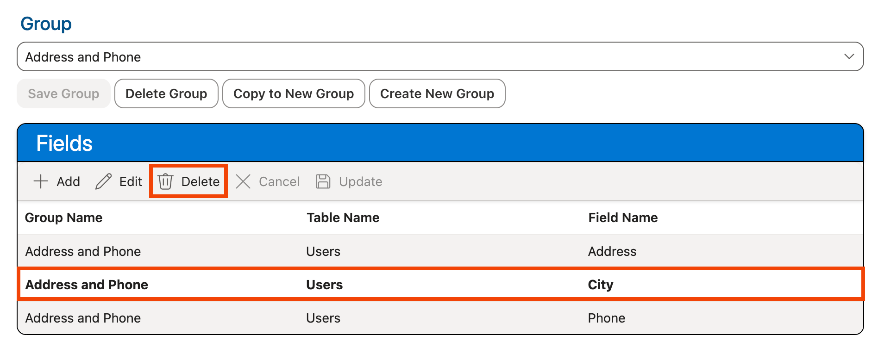The height and width of the screenshot is (348, 878).
Task: Click the Users cell in the Phone row
Action: pos(323,318)
